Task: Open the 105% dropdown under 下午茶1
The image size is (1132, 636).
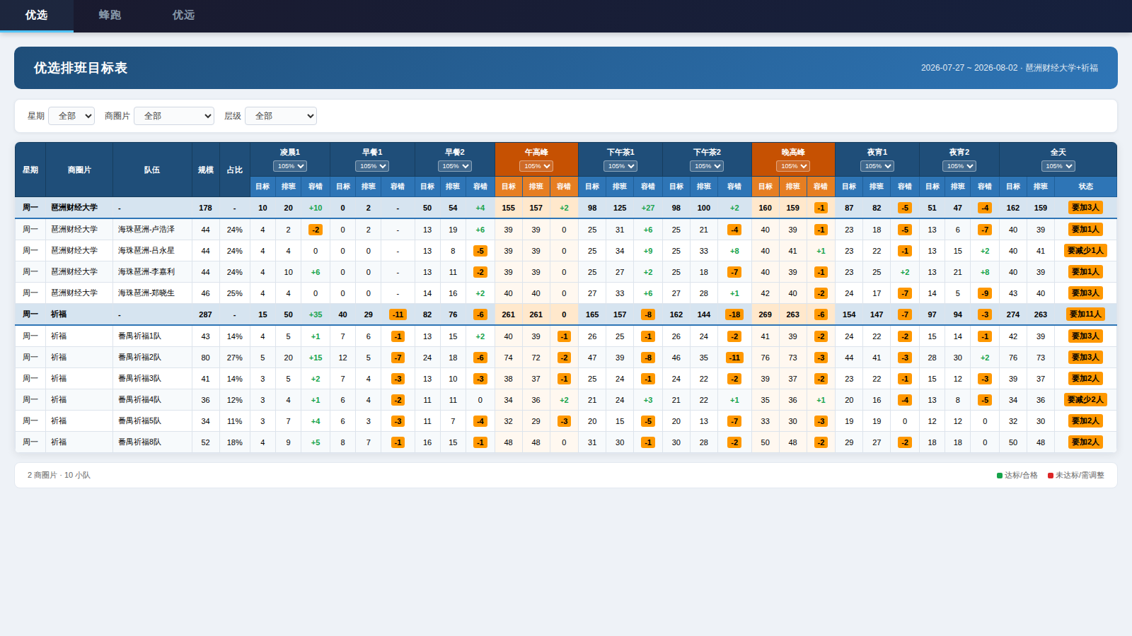Action: point(620,166)
